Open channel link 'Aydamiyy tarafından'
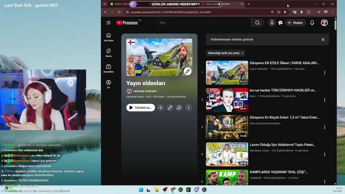345x194 pixels. (x=145, y=91)
